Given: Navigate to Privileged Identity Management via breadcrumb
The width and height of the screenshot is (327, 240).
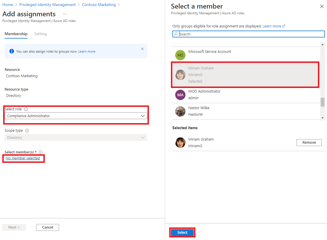Looking at the screenshot, I should pos(47,5).
